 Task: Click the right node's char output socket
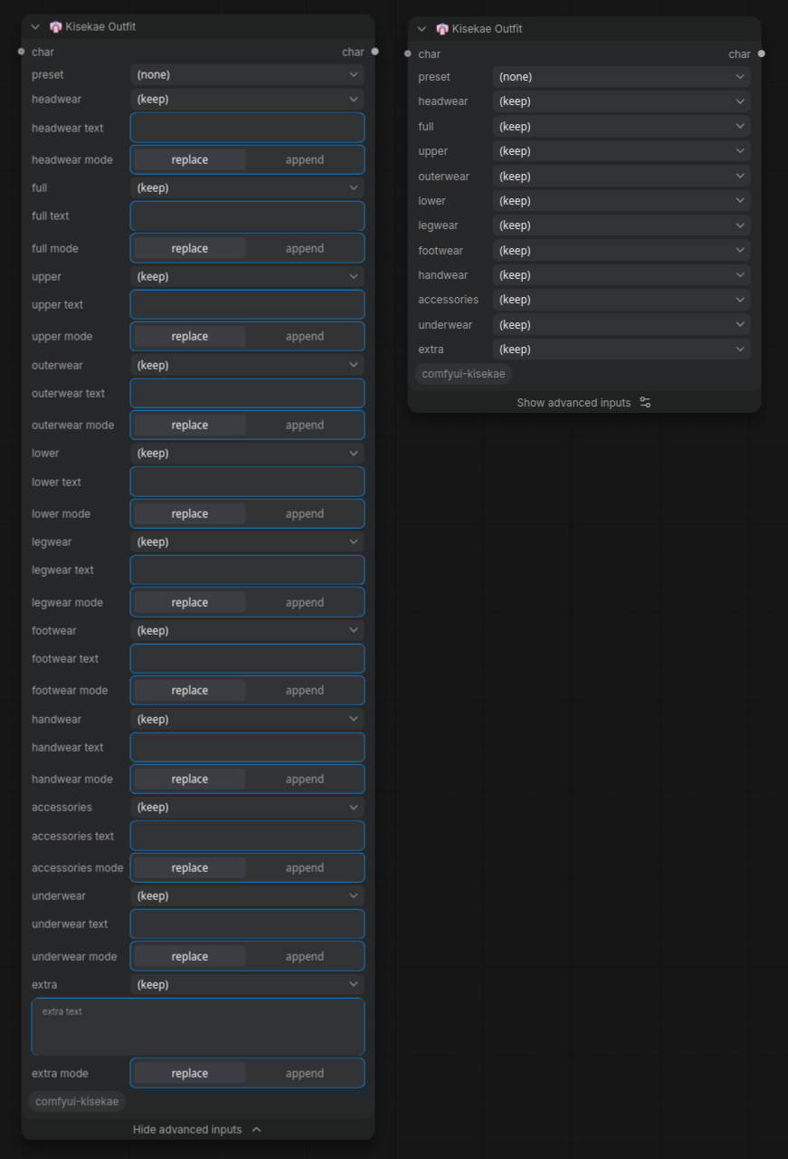click(761, 53)
